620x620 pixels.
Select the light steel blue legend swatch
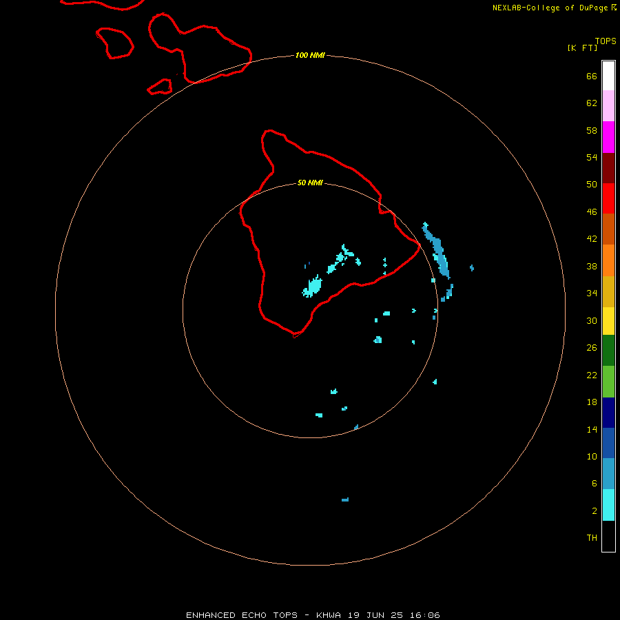coord(608,474)
